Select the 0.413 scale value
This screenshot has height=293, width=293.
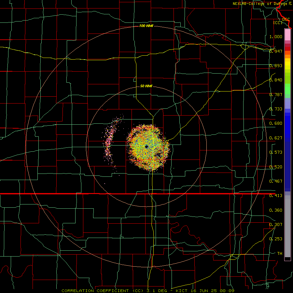276,196
